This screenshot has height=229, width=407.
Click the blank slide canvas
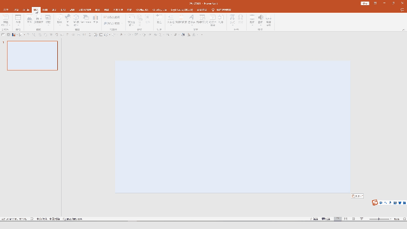point(233,127)
